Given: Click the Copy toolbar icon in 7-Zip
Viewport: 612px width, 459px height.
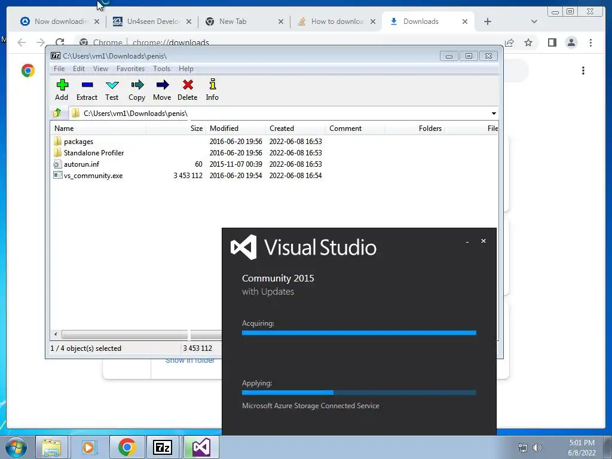Looking at the screenshot, I should [137, 90].
